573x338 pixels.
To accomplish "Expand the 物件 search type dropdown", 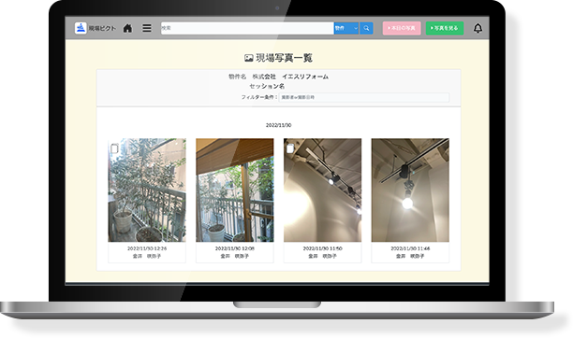I will pos(346,28).
